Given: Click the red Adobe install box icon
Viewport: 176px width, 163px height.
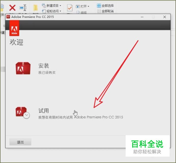Looking at the screenshot, I should [x=23, y=68].
